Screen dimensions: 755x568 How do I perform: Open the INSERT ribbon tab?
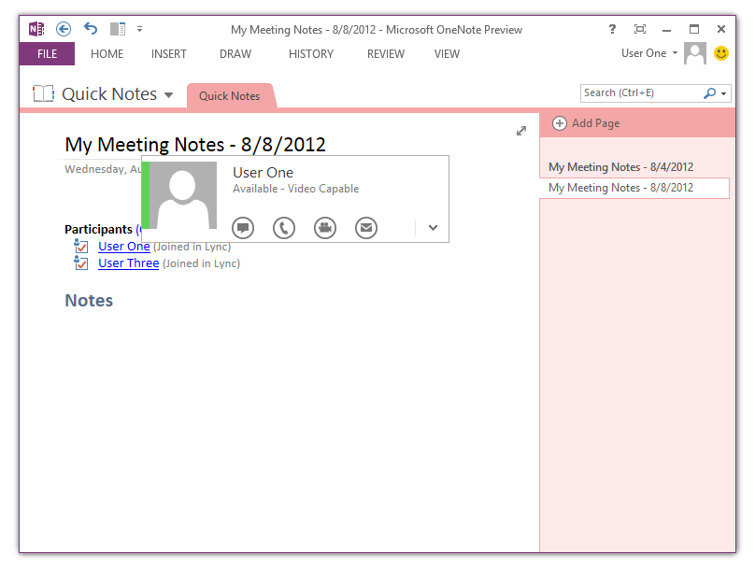click(168, 54)
